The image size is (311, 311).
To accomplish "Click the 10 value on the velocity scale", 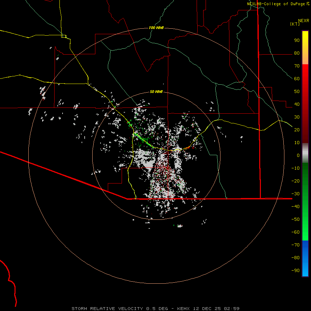I will click(x=297, y=143).
